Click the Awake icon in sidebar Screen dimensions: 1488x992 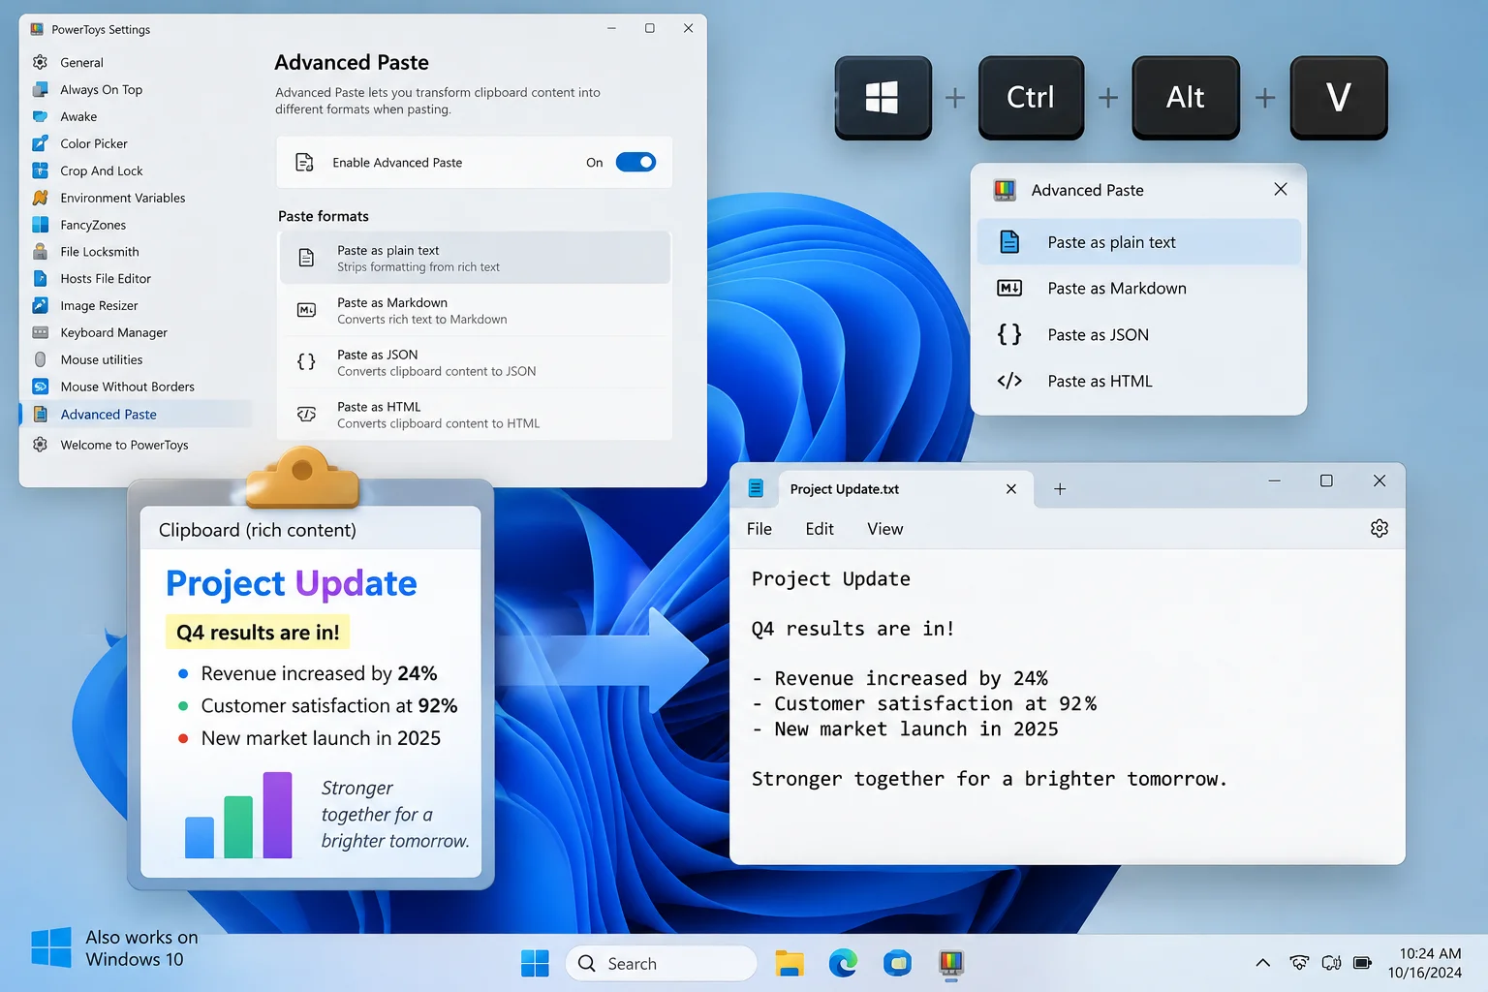click(40, 116)
